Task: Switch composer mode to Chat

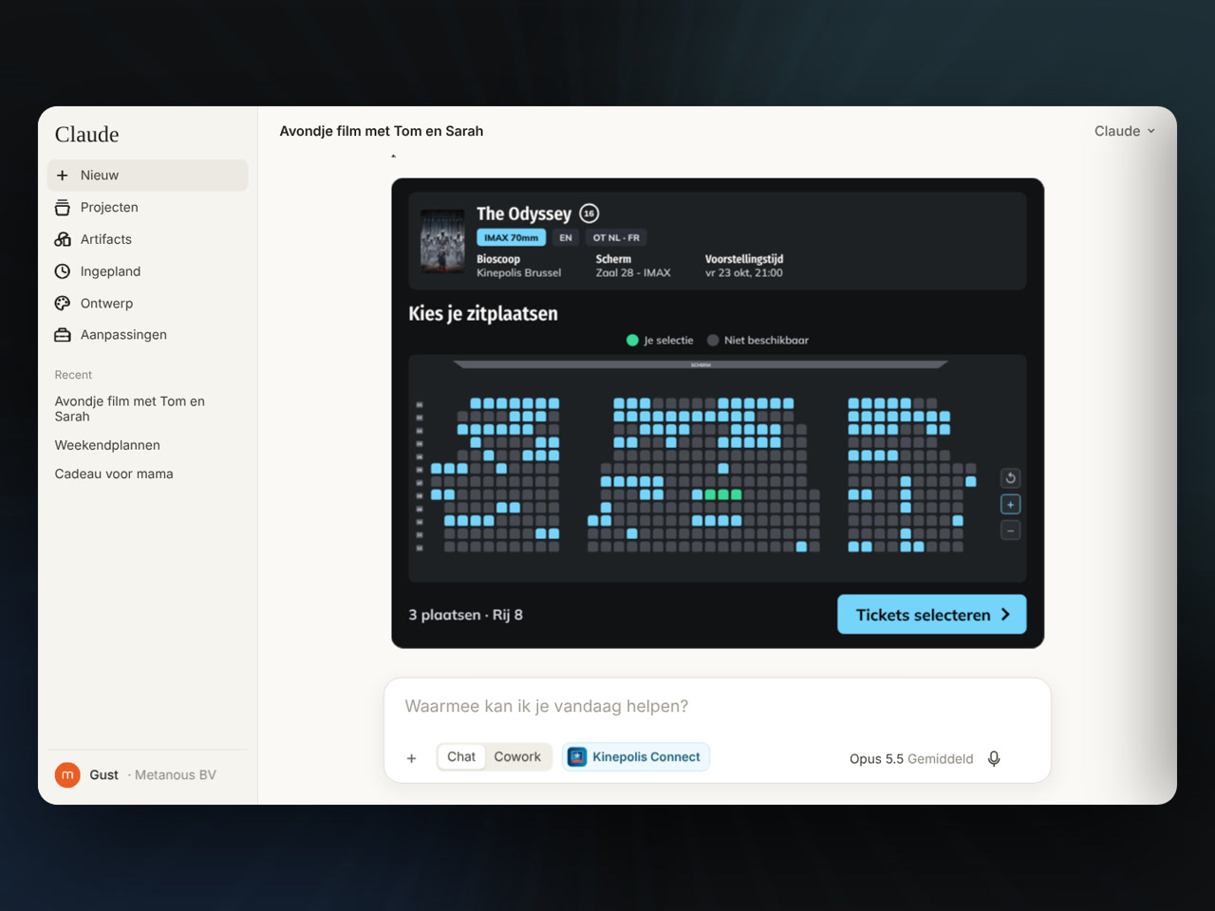Action: [461, 756]
